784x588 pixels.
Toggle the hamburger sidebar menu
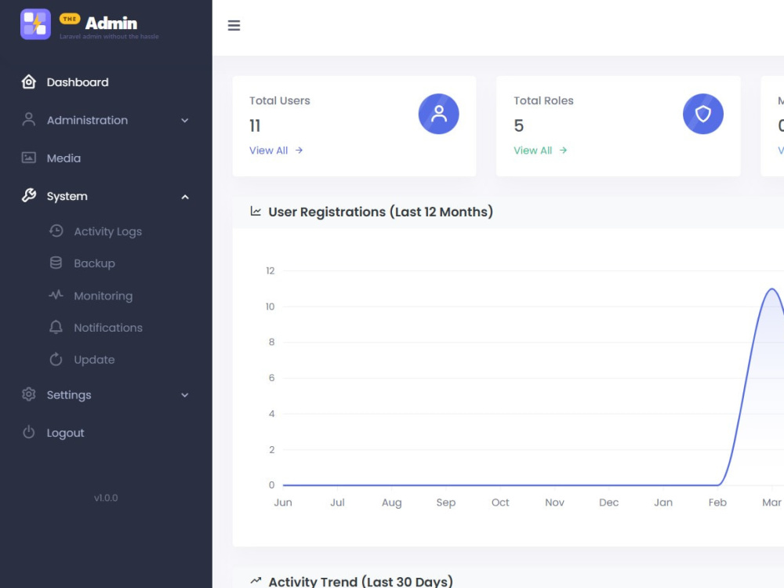click(x=234, y=26)
